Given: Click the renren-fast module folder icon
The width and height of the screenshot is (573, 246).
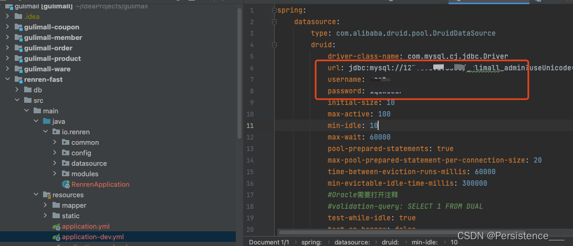Looking at the screenshot, I should click(18, 80).
